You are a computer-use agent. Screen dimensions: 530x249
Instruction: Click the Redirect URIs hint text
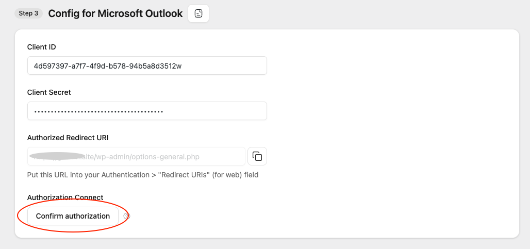[142, 175]
